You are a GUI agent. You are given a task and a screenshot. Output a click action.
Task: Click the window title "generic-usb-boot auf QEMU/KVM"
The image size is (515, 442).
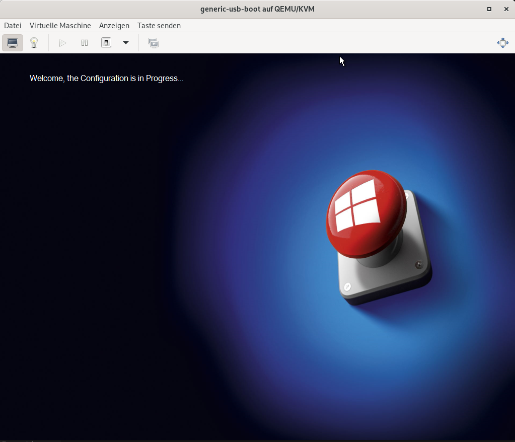(257, 9)
